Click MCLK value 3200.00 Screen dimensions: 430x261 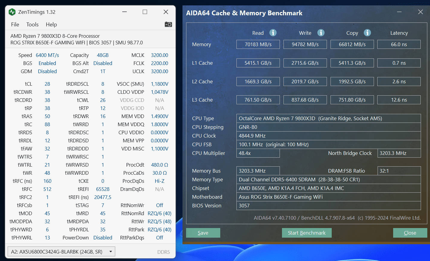tap(159, 55)
